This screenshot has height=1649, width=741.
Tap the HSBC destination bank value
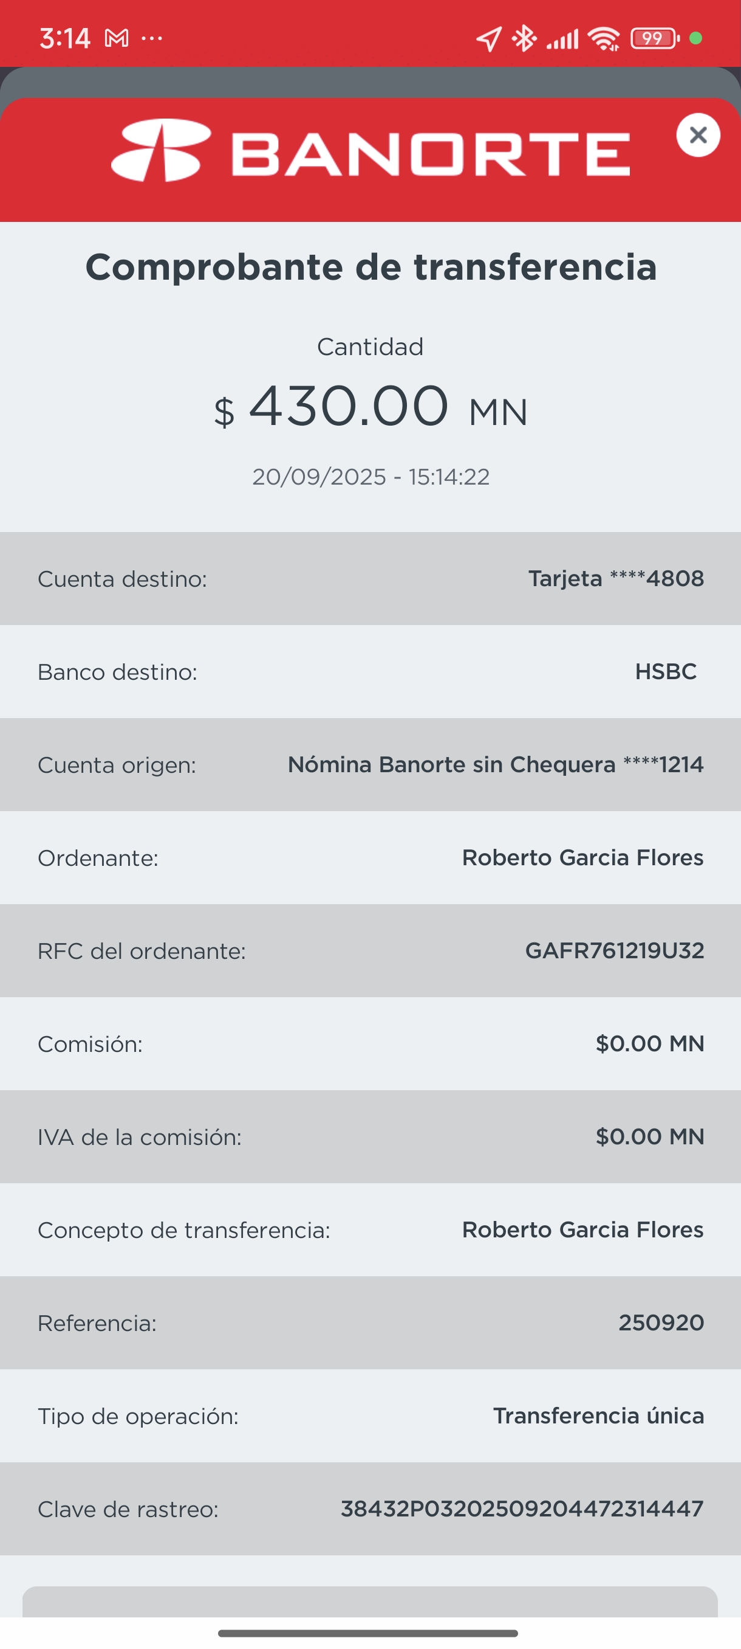tap(666, 671)
